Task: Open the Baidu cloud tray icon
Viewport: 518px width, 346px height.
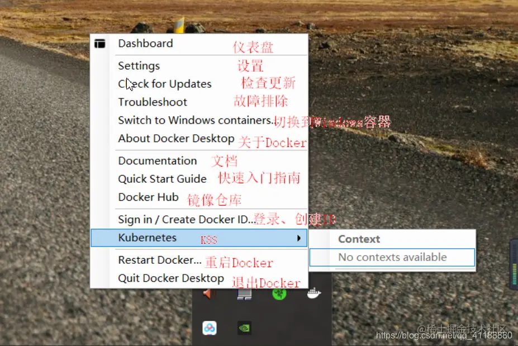Action: [x=210, y=328]
